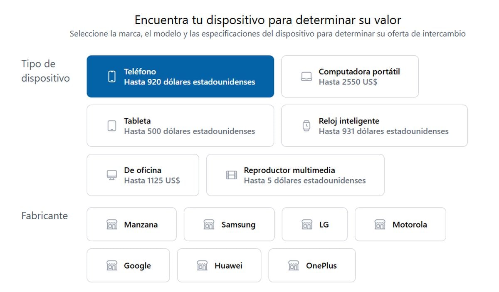The height and width of the screenshot is (292, 499).
Task: Select Huawei as the manufacturer
Action: [x=219, y=265]
